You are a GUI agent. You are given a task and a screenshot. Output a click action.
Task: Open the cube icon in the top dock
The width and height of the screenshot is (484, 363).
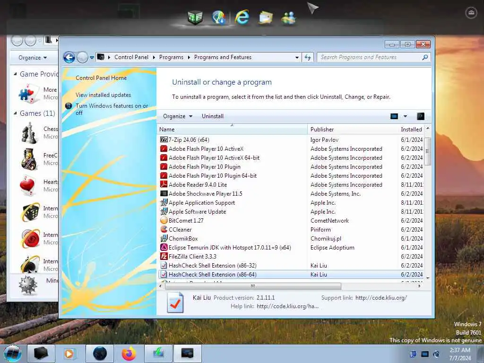click(x=195, y=17)
